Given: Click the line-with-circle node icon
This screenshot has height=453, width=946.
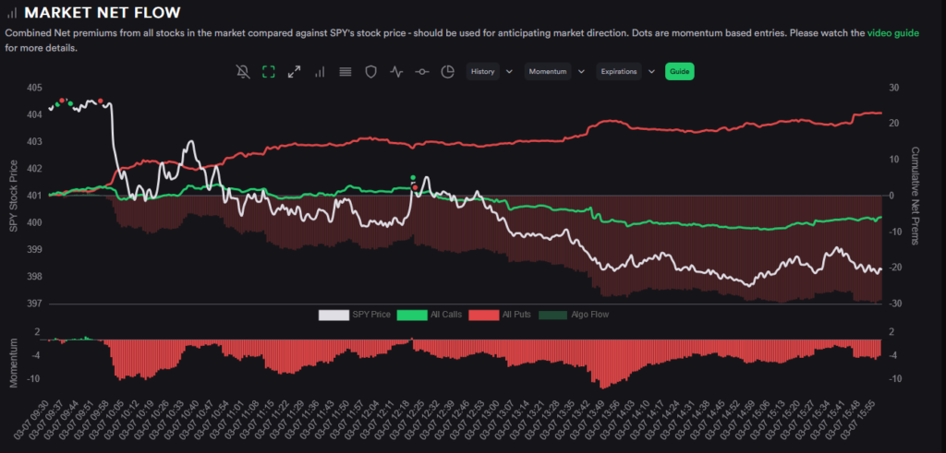Looking at the screenshot, I should pyautogui.click(x=421, y=72).
